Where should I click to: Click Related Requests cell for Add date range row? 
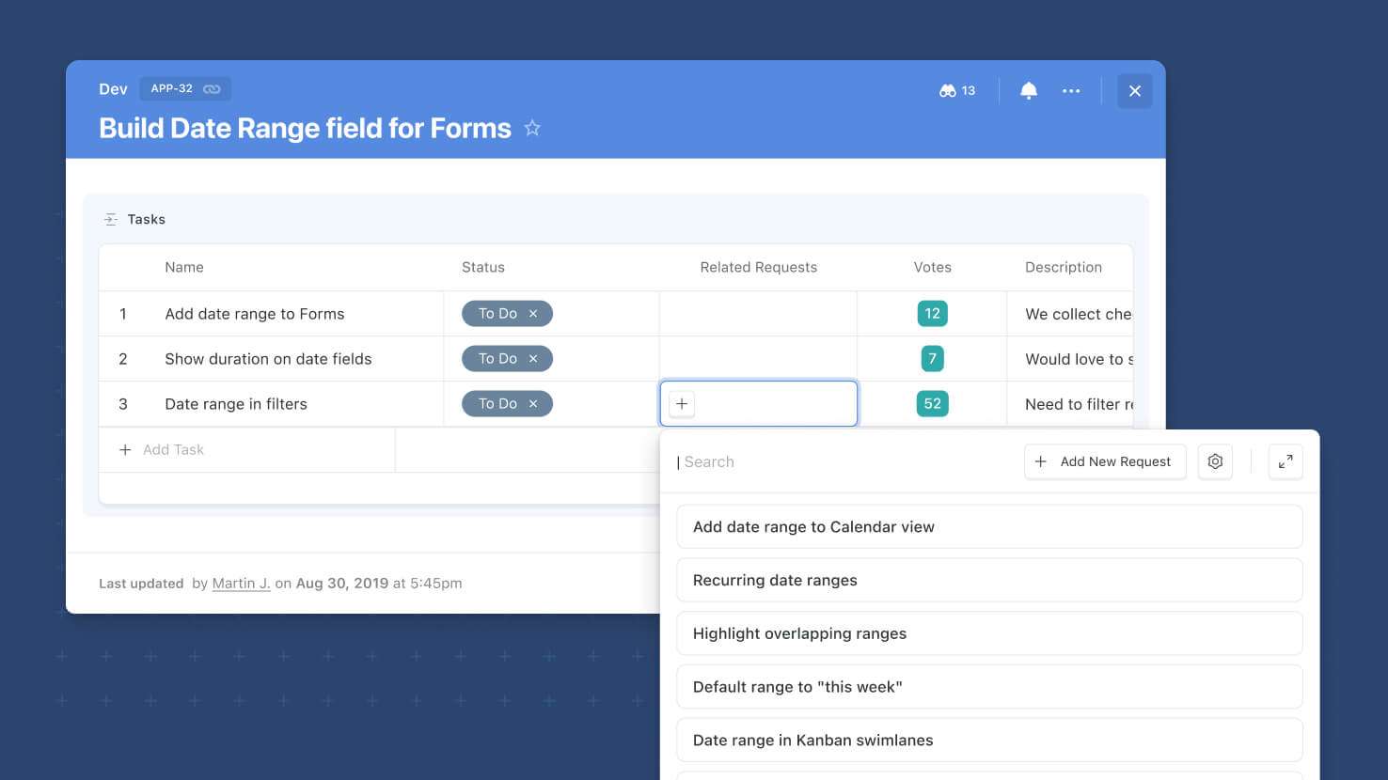(x=758, y=314)
